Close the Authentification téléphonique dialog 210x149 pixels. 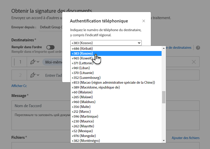coord(144,21)
